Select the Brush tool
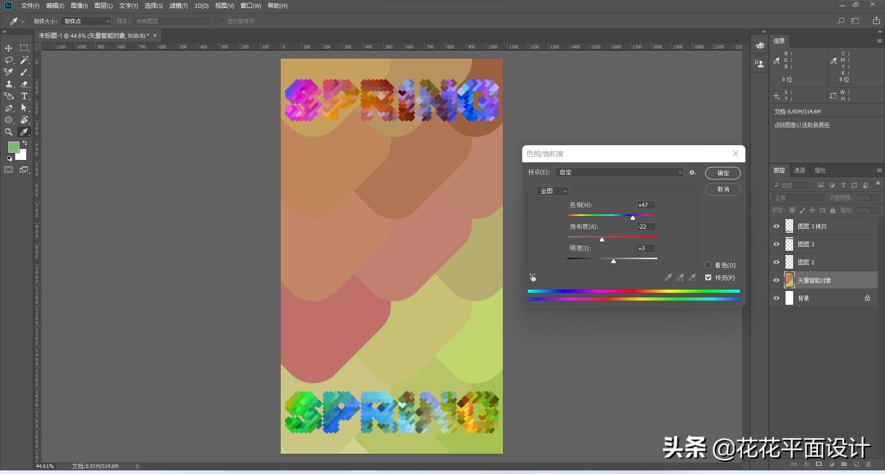This screenshot has height=474, width=885. [x=24, y=72]
